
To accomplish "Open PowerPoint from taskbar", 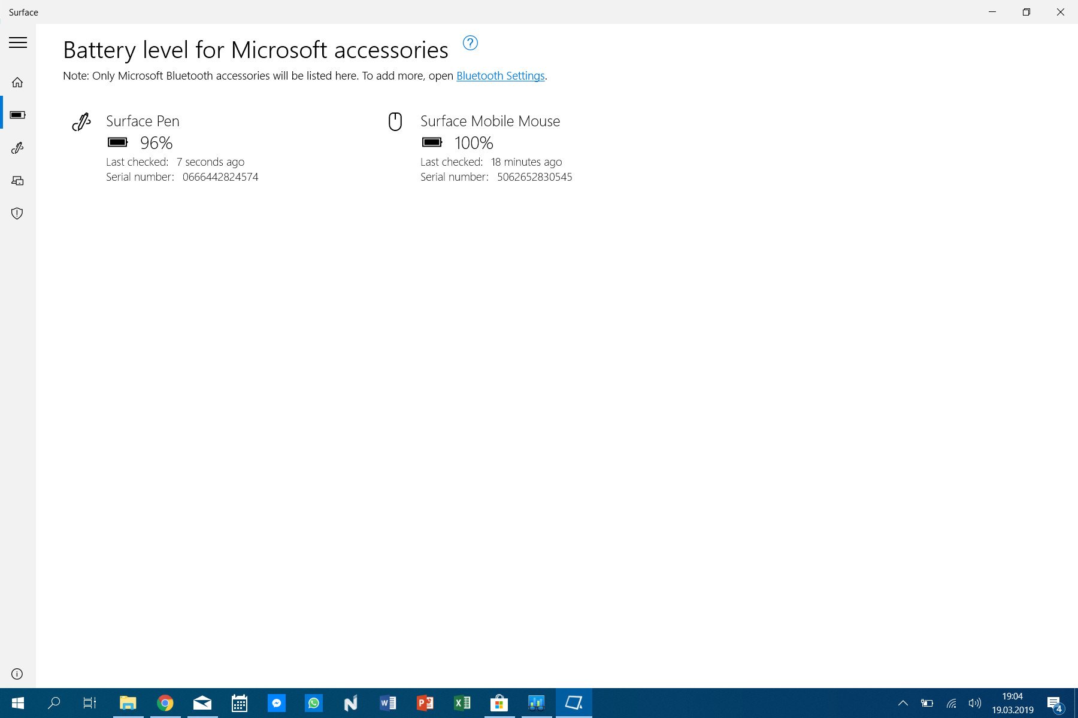I will [425, 703].
